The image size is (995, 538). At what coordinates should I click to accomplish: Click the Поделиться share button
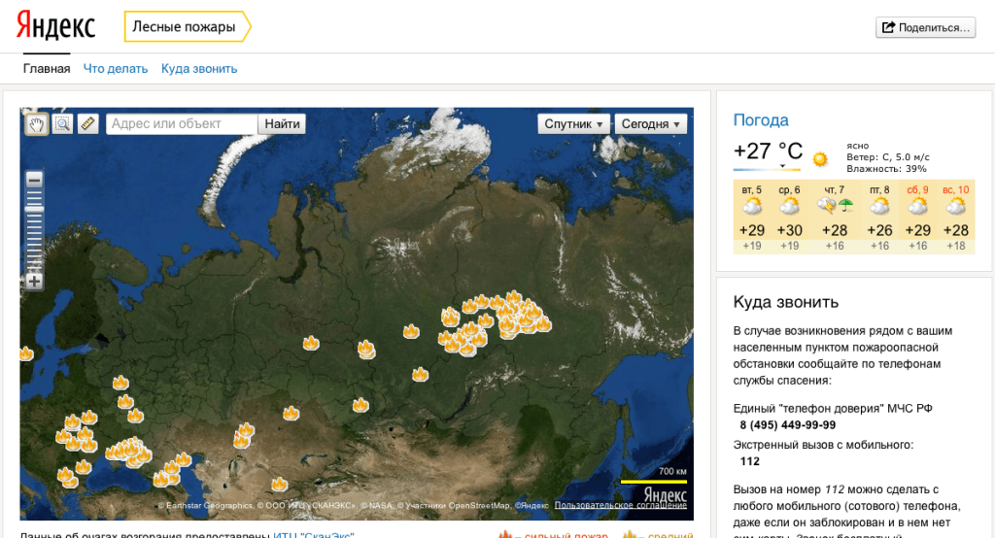pos(925,27)
